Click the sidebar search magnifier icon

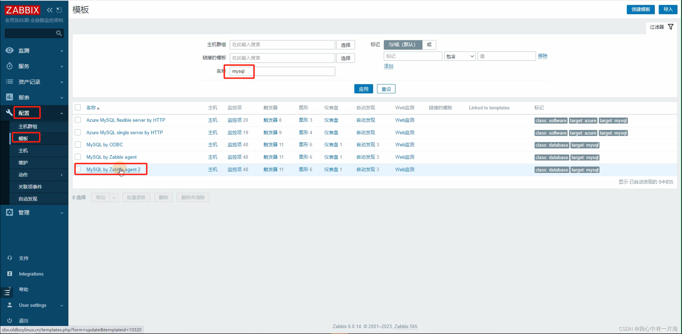point(59,33)
